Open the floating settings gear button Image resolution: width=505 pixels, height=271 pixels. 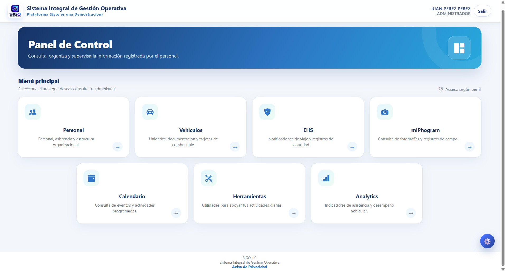pos(487,241)
